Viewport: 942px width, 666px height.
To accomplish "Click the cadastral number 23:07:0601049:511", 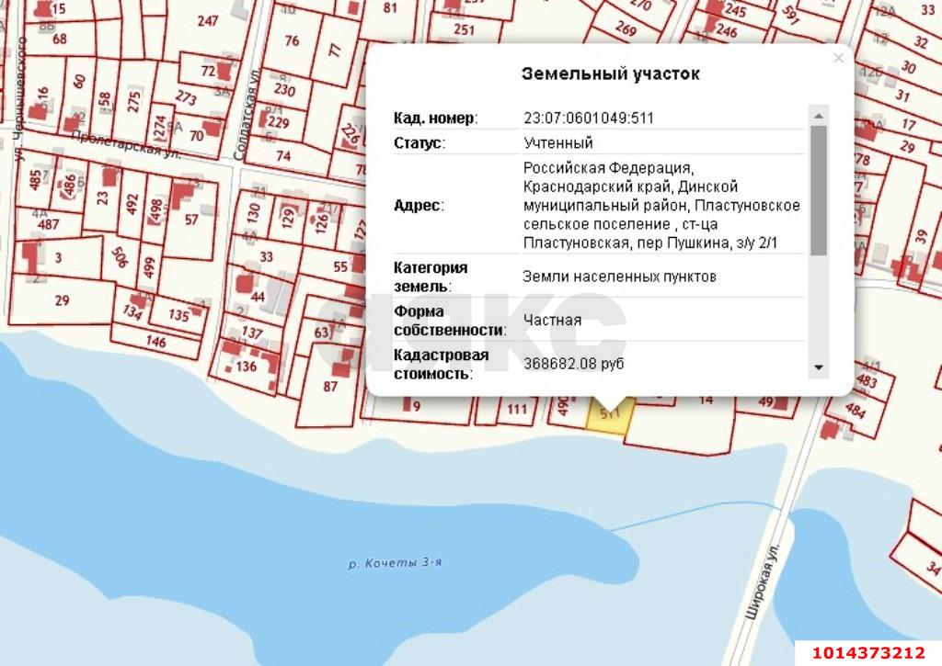I will pyautogui.click(x=589, y=119).
